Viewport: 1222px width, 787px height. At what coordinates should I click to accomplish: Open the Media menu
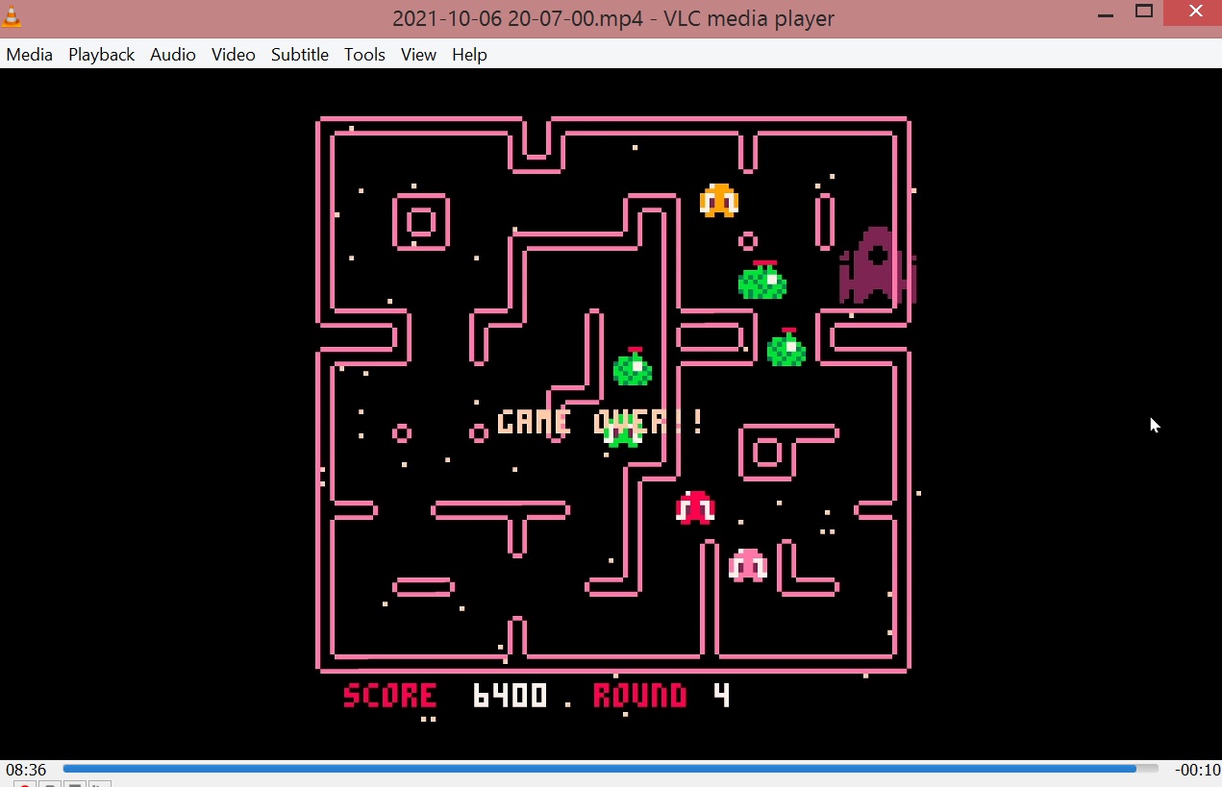tap(29, 55)
